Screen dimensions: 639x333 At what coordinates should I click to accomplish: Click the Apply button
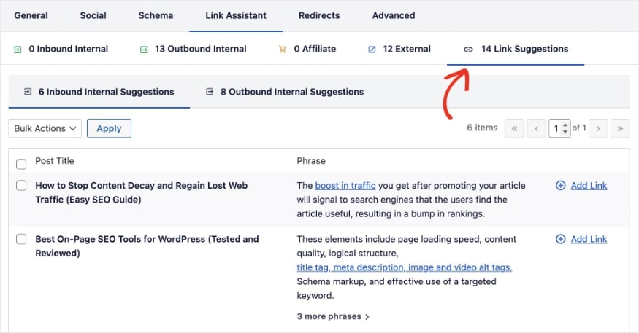[109, 128]
